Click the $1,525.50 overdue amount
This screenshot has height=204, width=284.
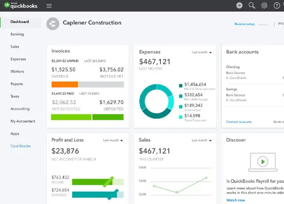click(x=63, y=70)
